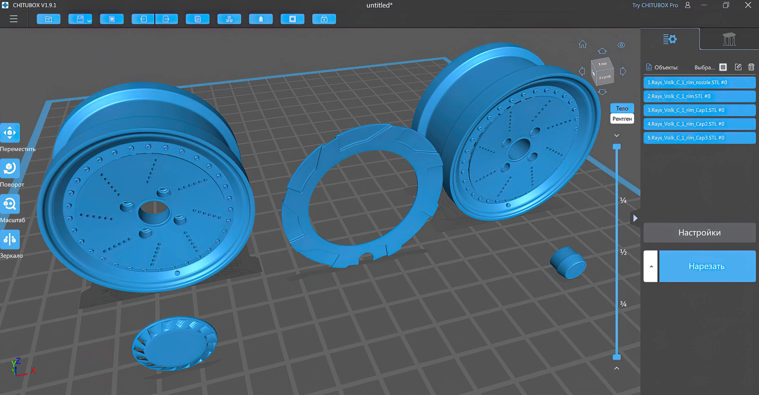Screen dimensions: 759x395
Task: Rotate view up with arrow above cube
Action: tap(602, 51)
